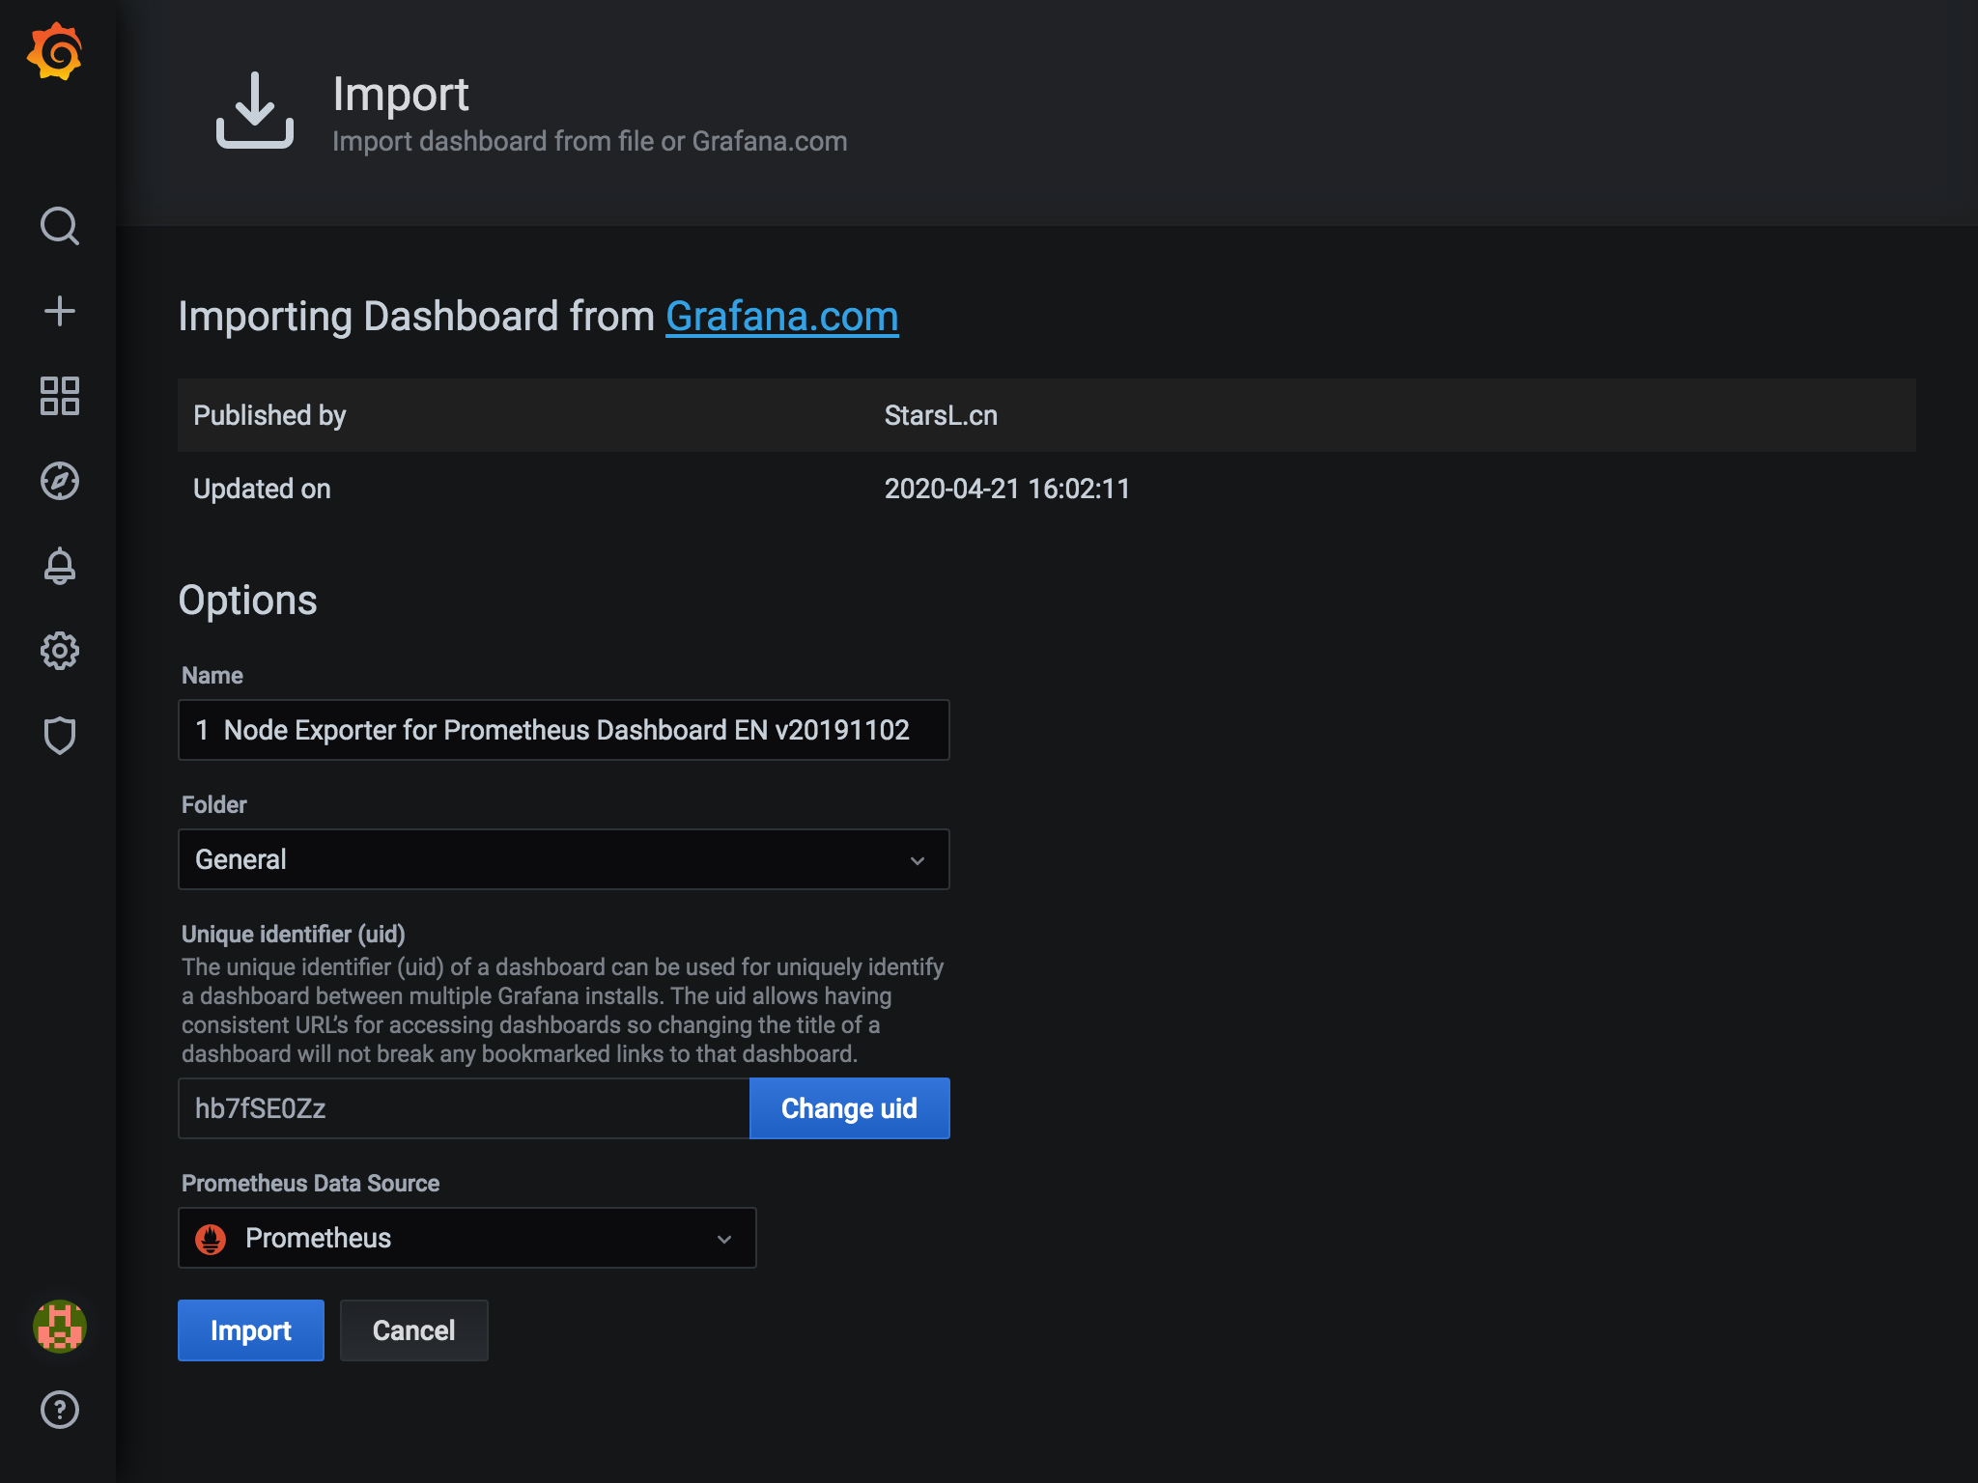This screenshot has width=1978, height=1483.
Task: Follow the Grafana.com link
Action: point(781,317)
